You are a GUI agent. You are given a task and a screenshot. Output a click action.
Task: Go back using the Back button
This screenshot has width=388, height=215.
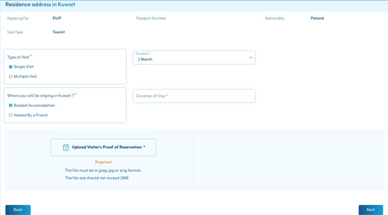point(18,210)
